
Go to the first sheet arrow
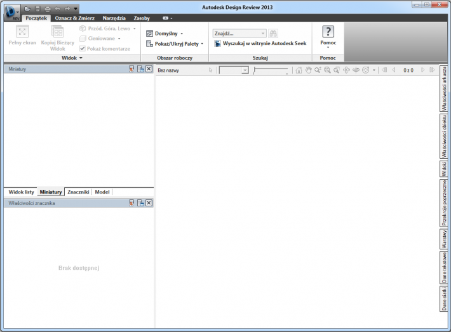pos(384,70)
